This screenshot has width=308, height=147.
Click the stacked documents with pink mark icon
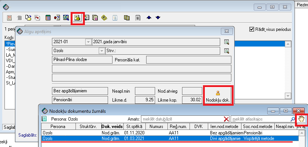(x=95, y=18)
